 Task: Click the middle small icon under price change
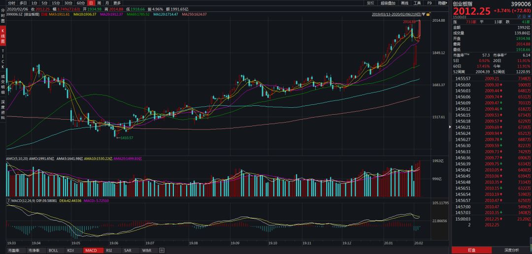(x=524, y=16)
